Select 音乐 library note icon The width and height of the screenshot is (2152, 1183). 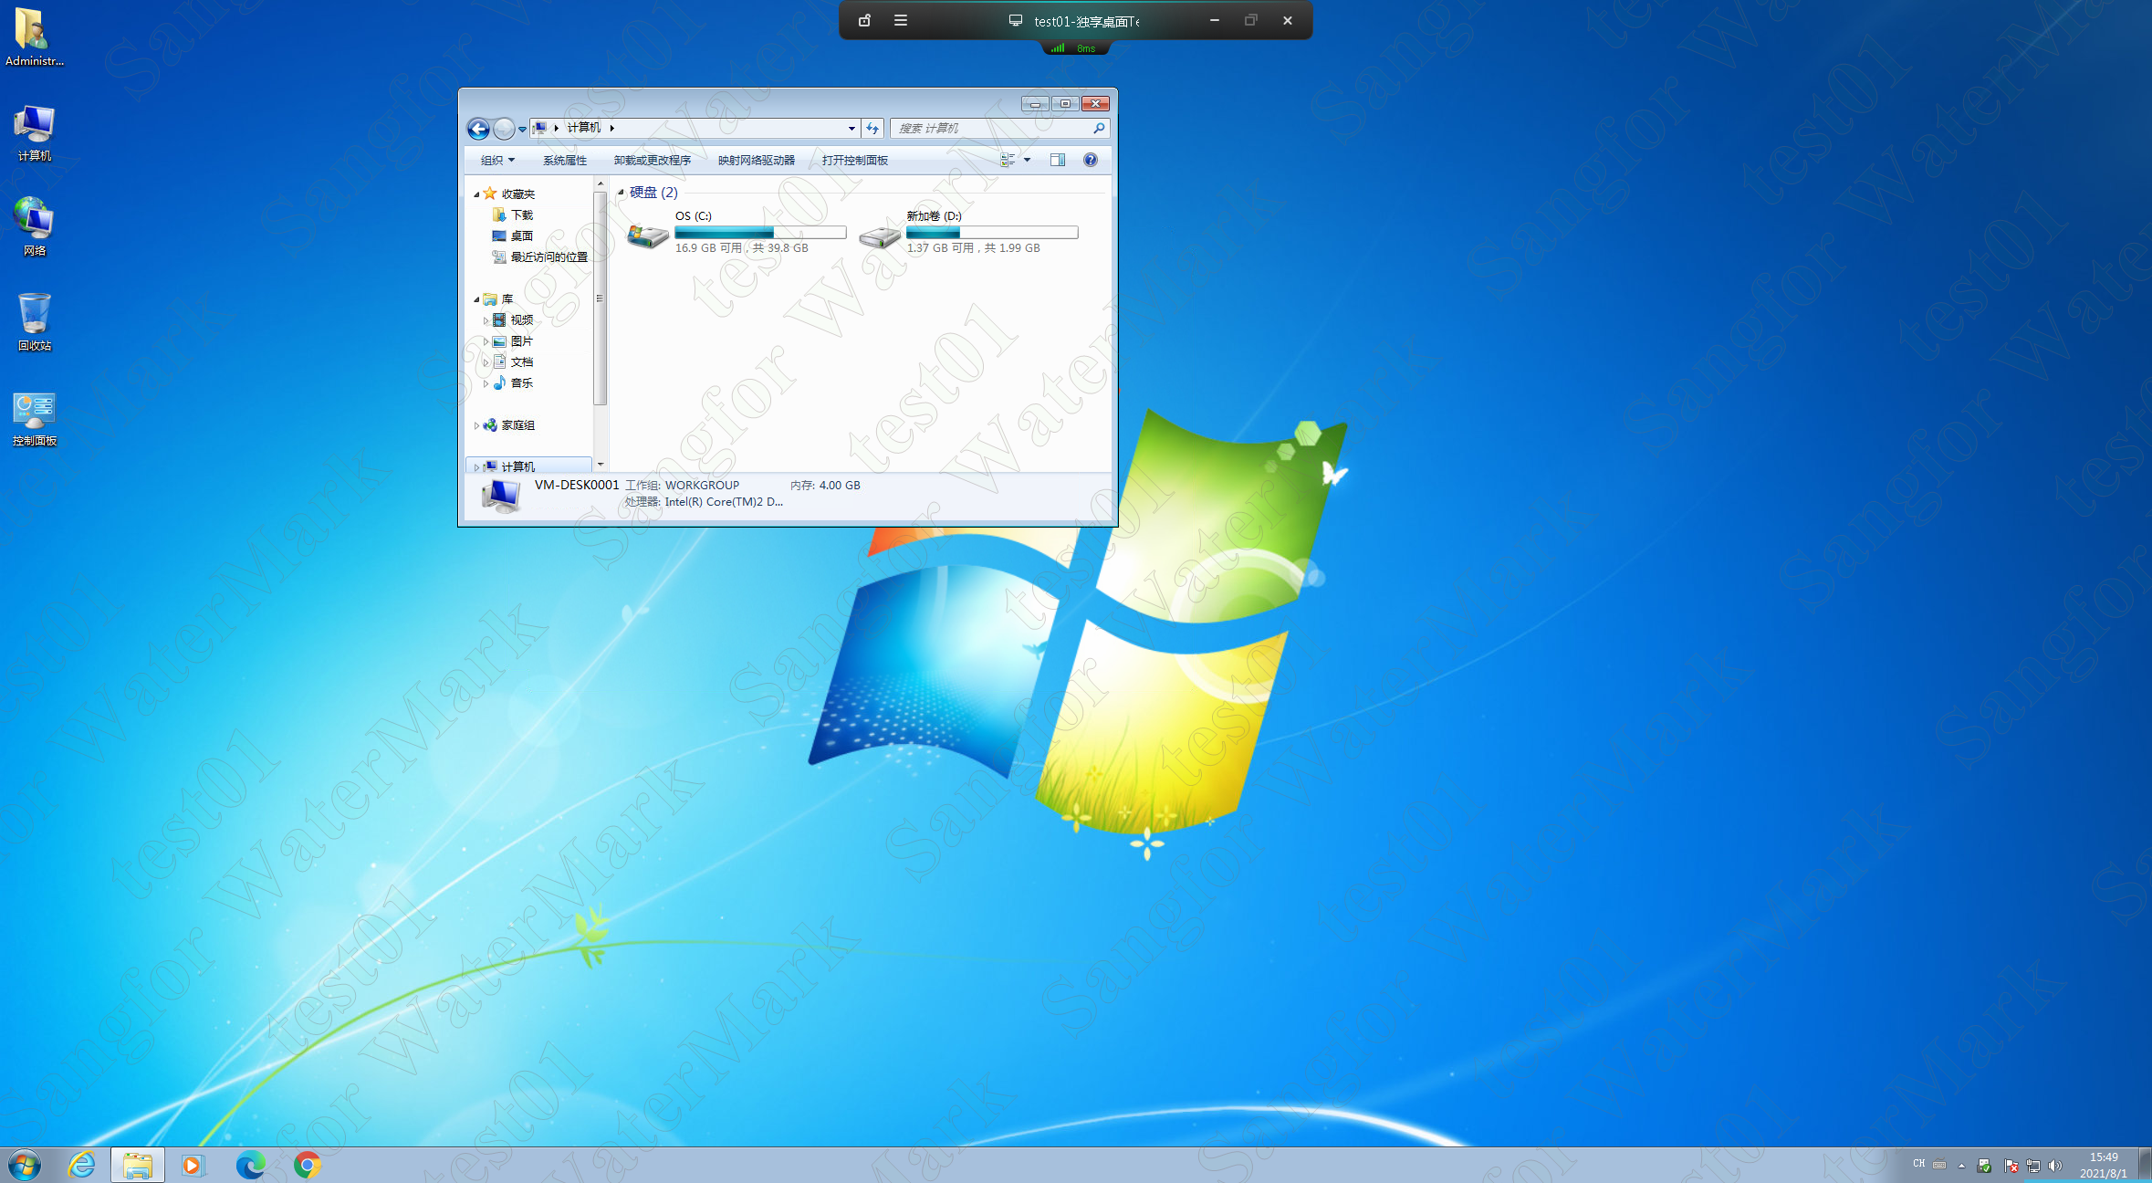(x=499, y=383)
